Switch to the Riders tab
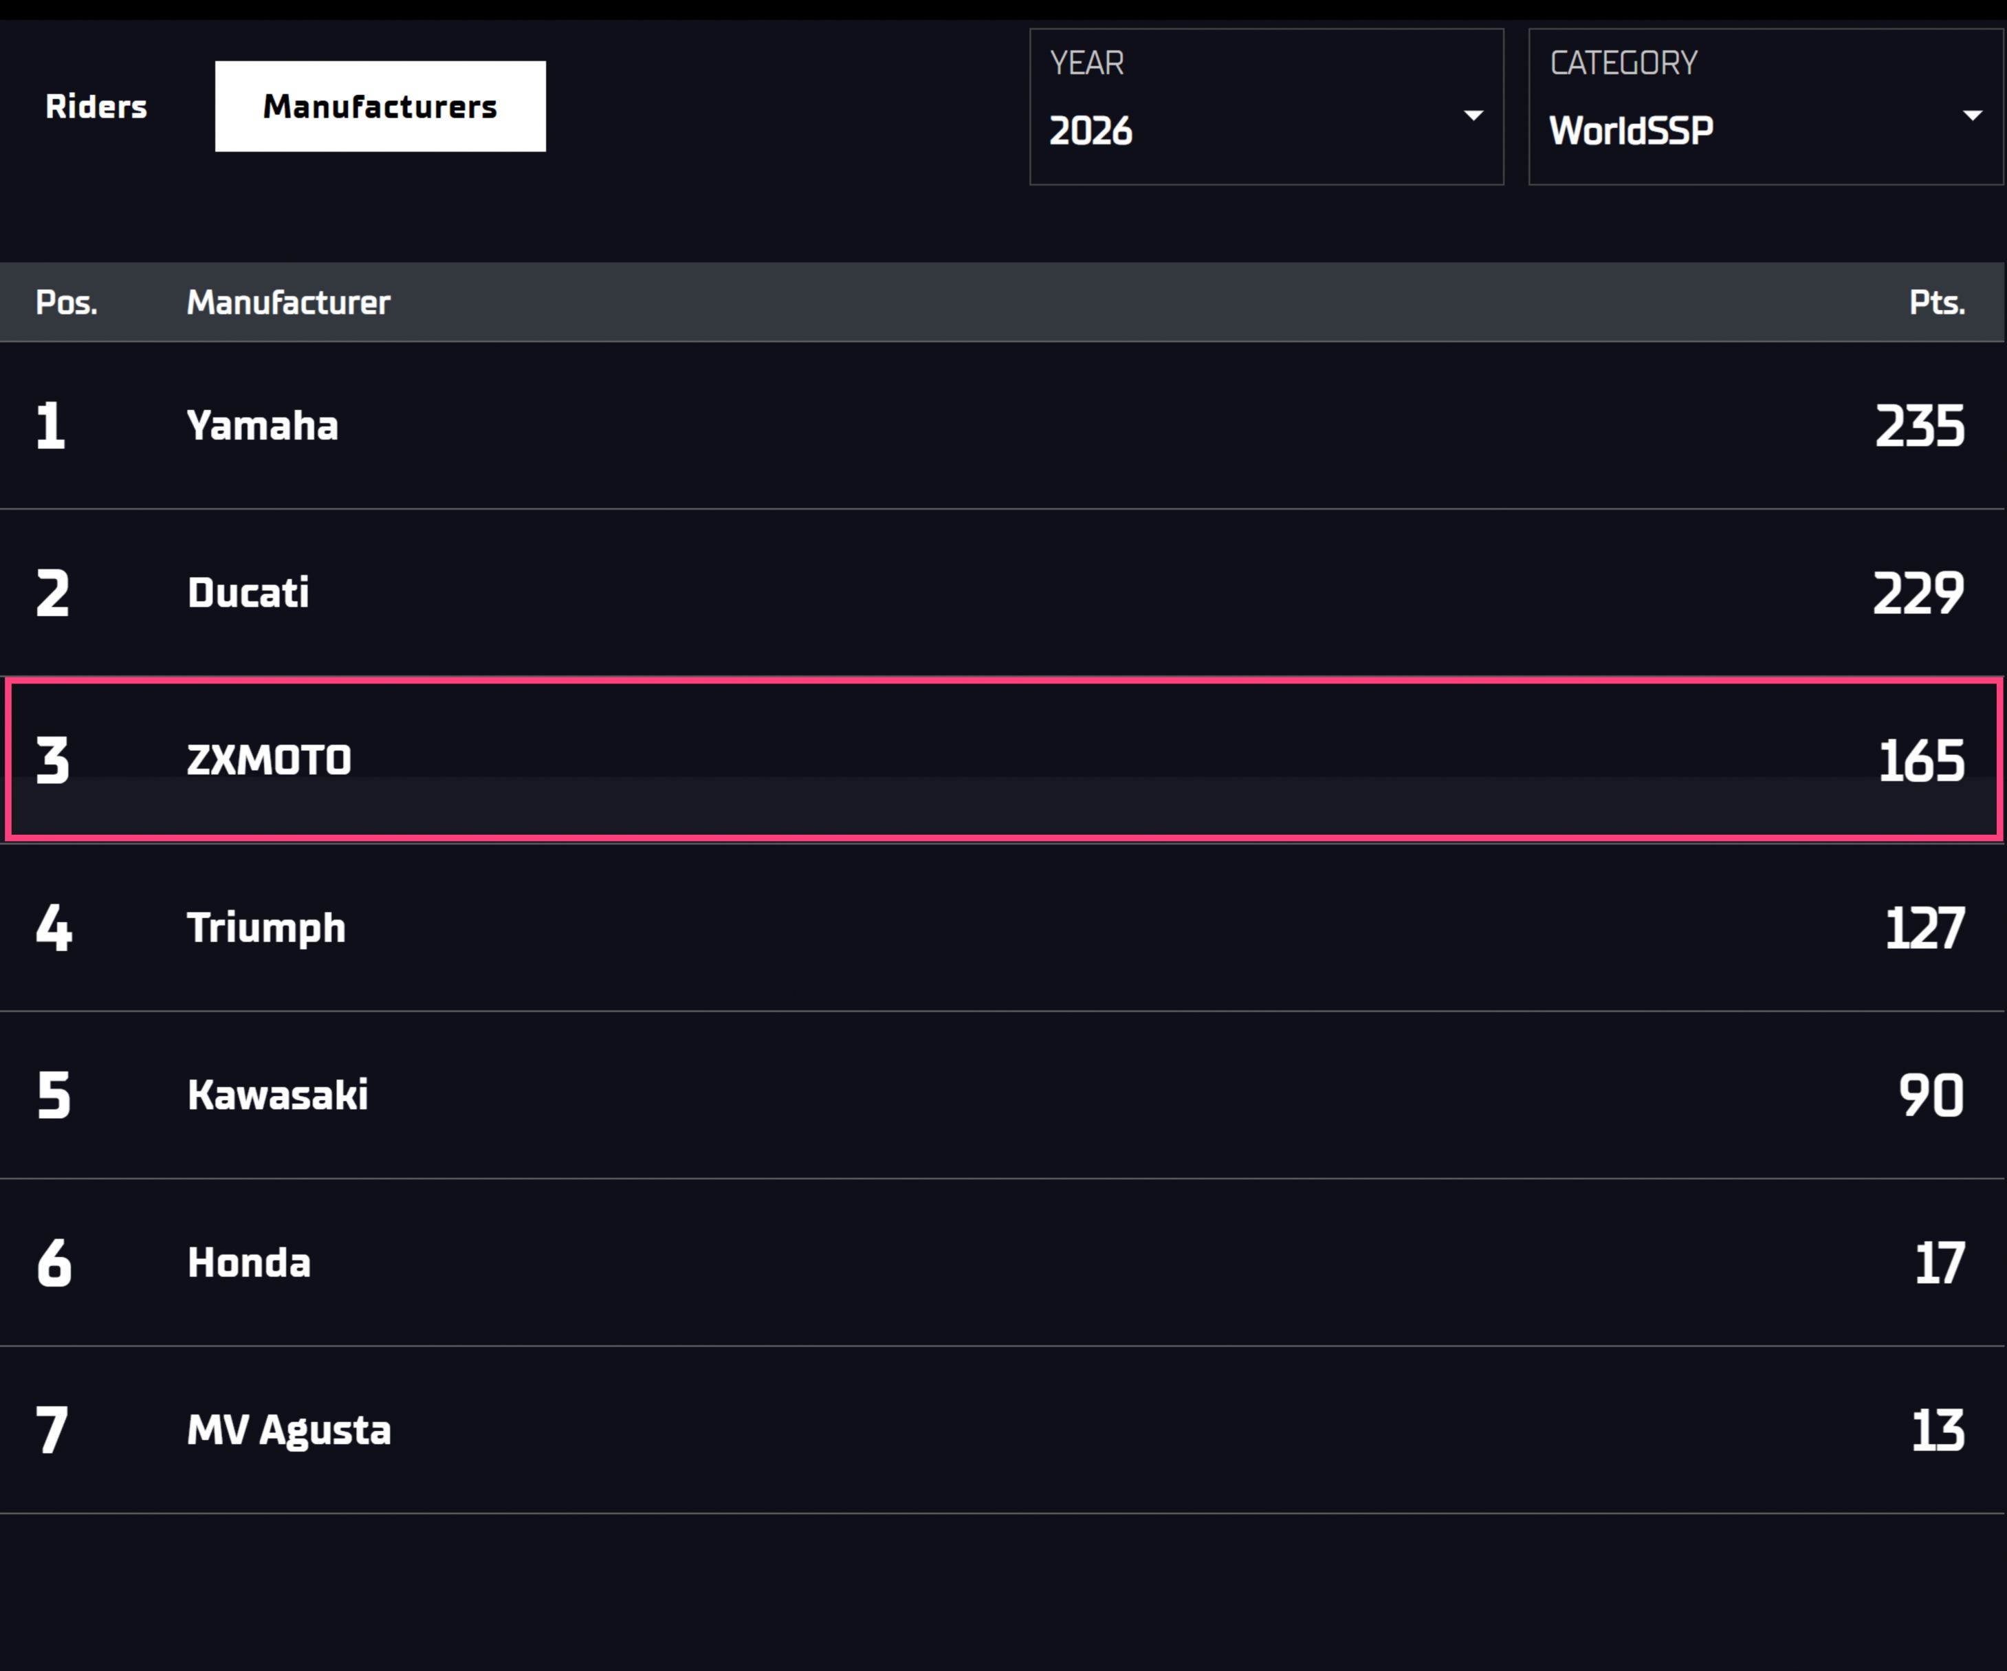The height and width of the screenshot is (1671, 2007). point(96,106)
